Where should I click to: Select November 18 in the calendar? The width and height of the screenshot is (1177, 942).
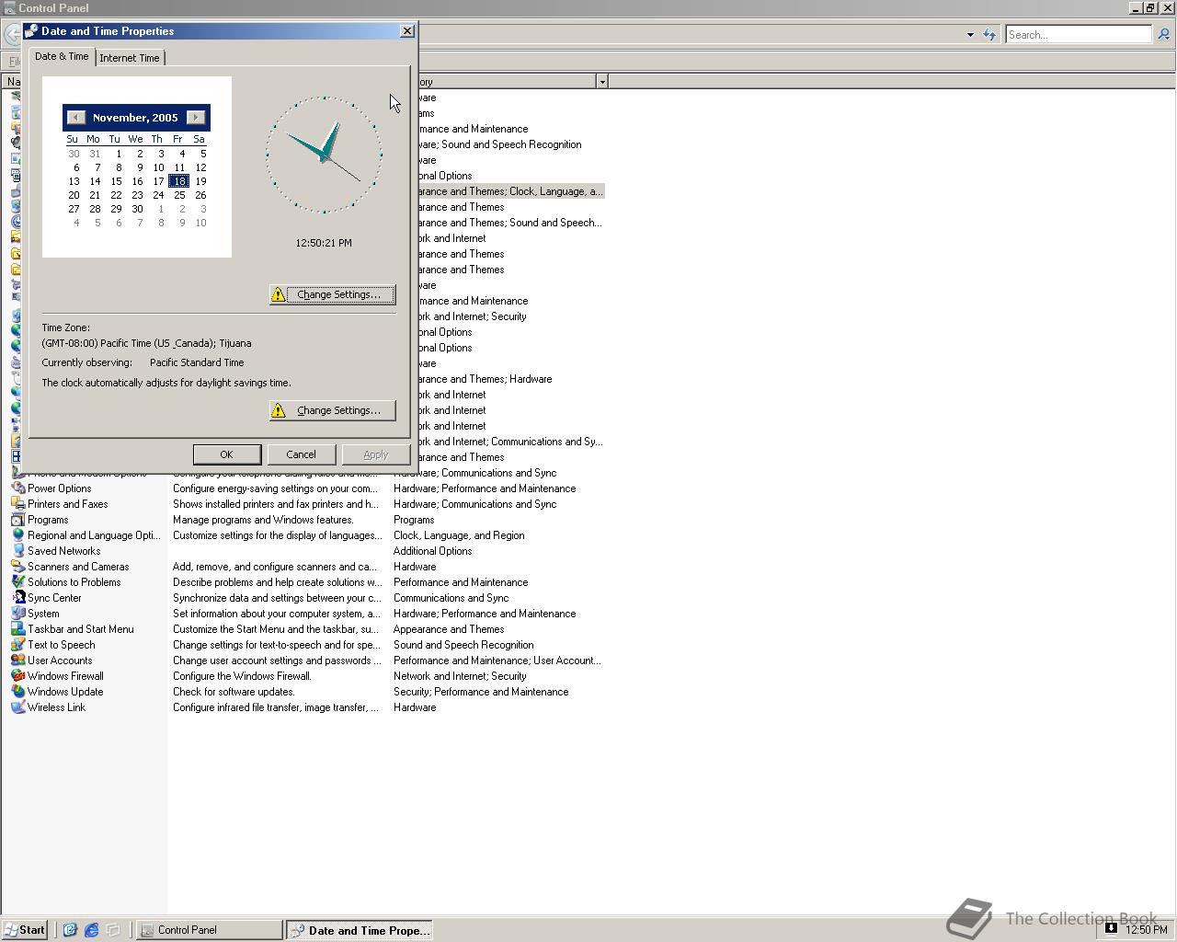178,181
